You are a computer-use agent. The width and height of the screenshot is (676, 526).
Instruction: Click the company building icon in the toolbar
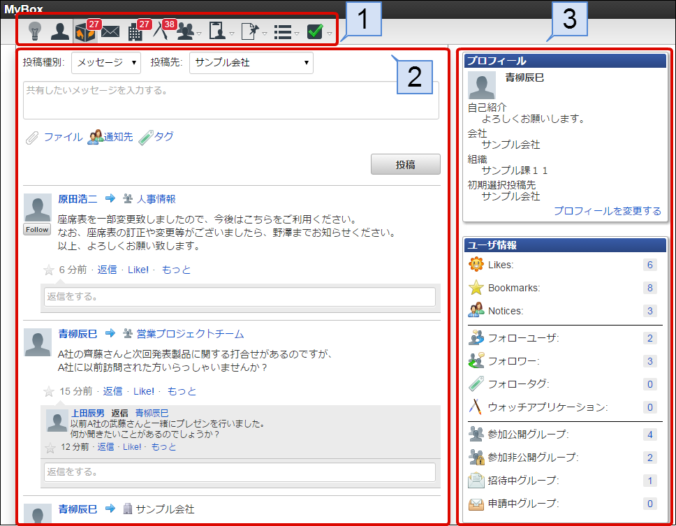tap(135, 32)
